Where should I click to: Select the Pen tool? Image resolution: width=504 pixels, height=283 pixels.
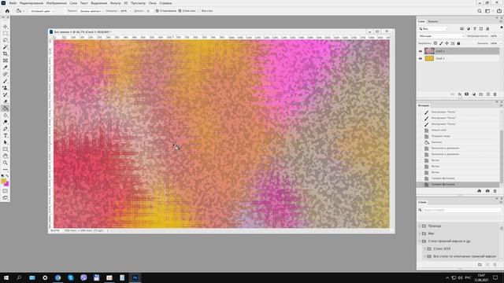click(x=6, y=129)
